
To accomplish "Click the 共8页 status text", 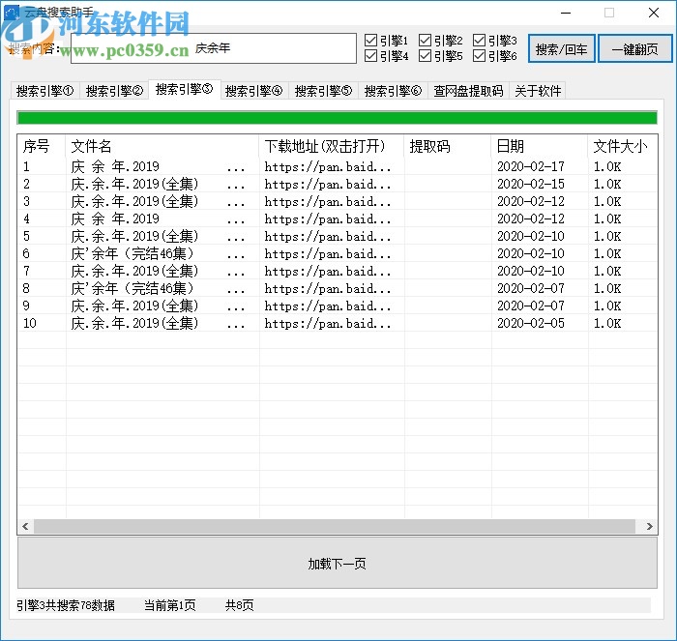I will coord(239,605).
